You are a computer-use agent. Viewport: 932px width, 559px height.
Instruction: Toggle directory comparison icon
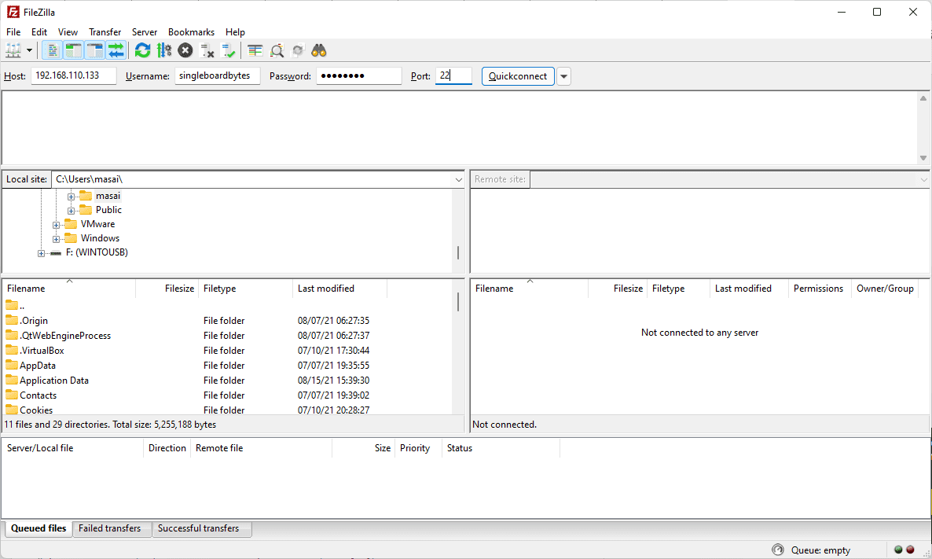point(277,50)
